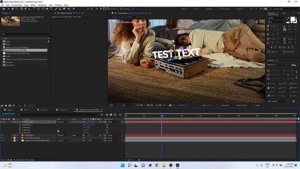
Task: Take a snapshot with the camera icon
Action: [170, 105]
